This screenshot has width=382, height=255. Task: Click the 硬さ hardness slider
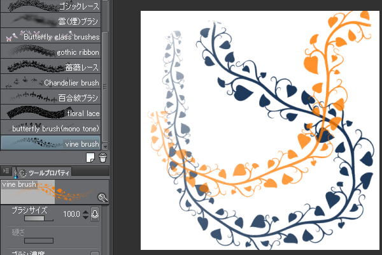(39, 241)
